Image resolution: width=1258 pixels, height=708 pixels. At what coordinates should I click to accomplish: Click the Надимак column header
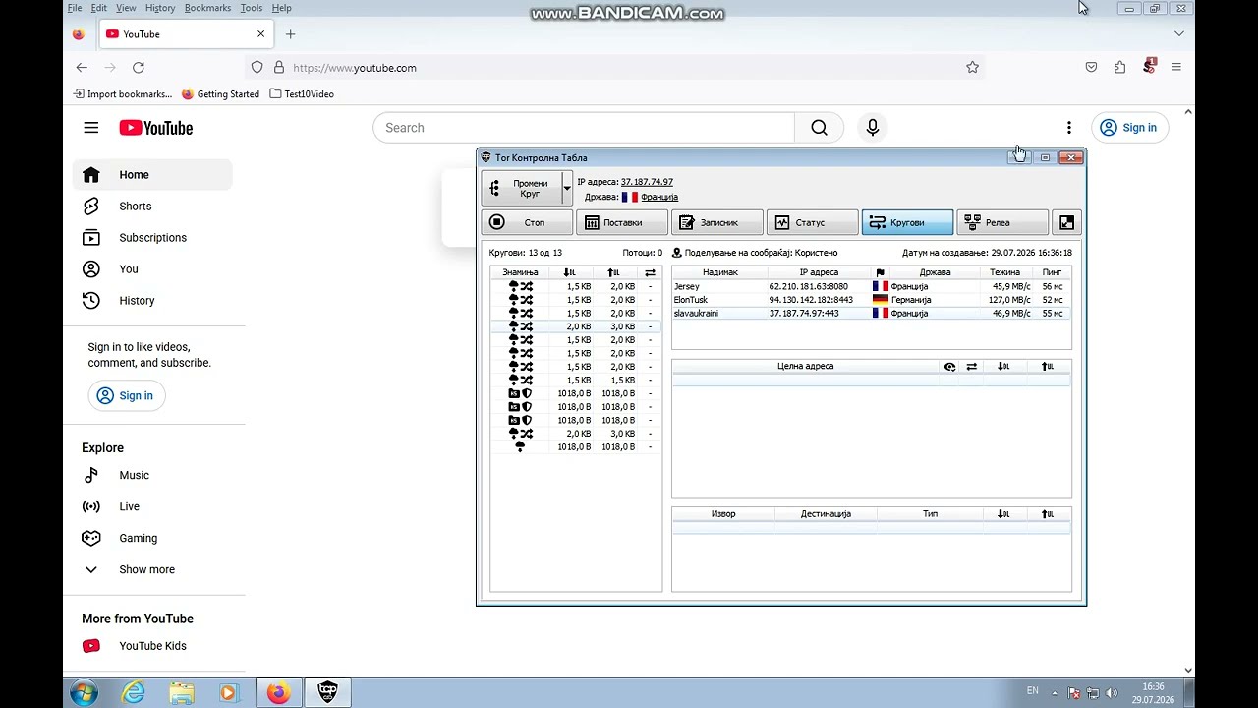[720, 272]
